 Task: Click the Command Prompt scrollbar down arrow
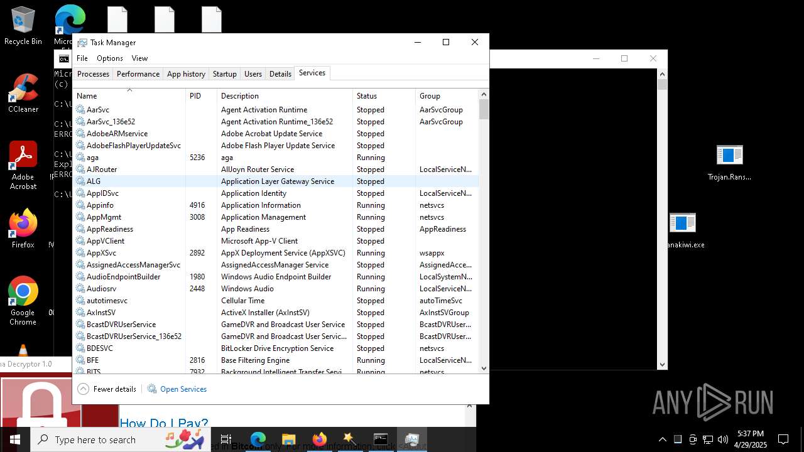[662, 364]
